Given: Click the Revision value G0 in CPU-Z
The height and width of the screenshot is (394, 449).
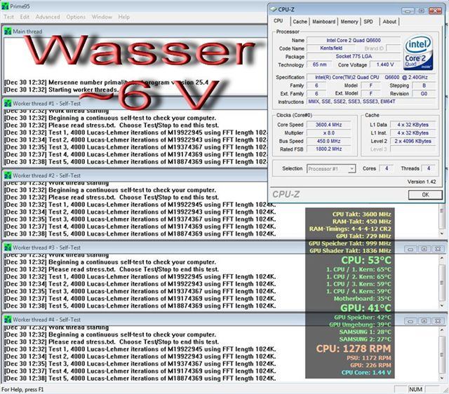Looking at the screenshot, I should [x=424, y=93].
